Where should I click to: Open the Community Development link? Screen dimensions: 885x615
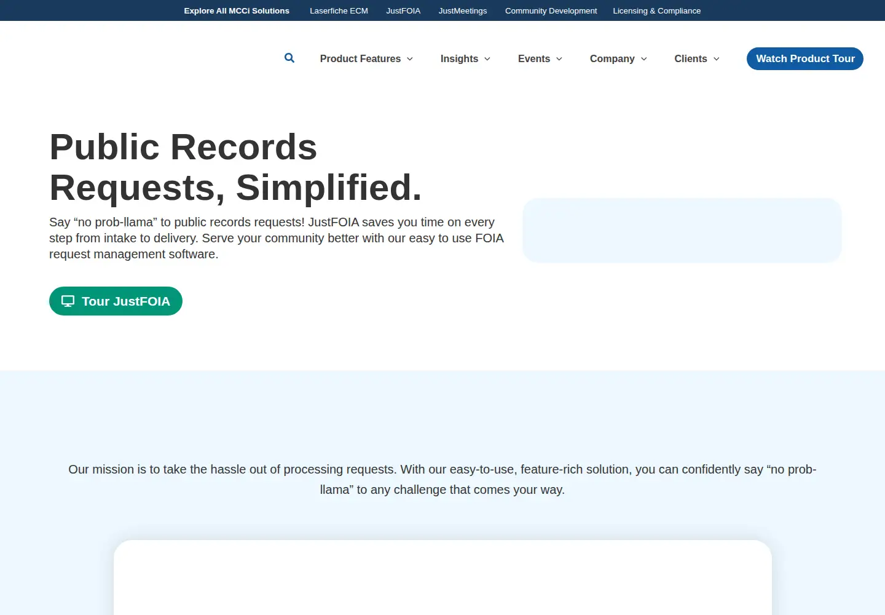coord(551,10)
